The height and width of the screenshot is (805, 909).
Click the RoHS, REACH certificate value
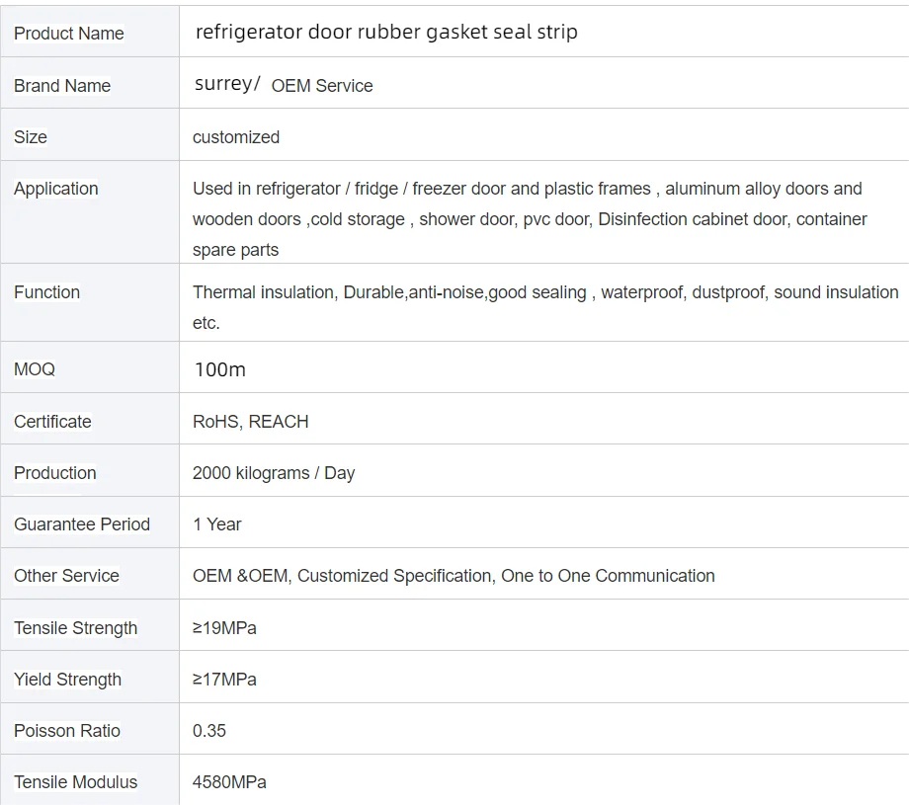(251, 422)
